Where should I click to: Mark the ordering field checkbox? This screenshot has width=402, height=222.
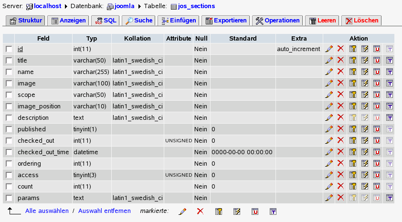9,164
